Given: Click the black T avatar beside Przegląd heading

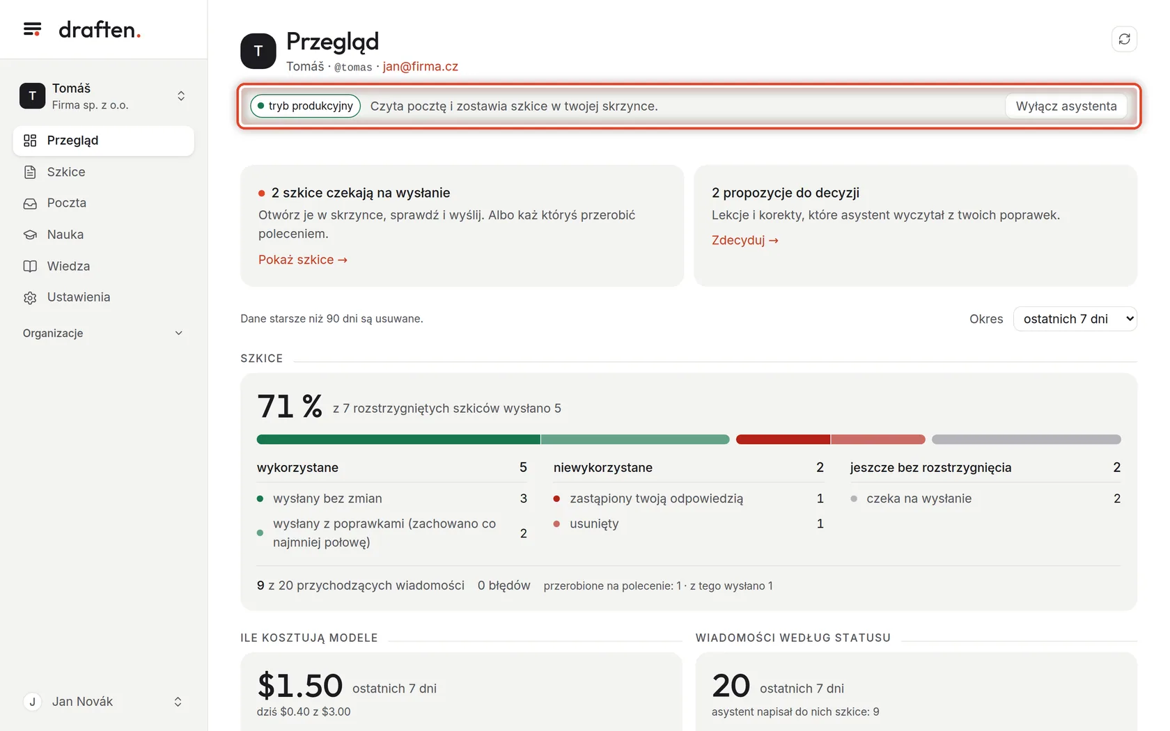Looking at the screenshot, I should click(x=258, y=51).
